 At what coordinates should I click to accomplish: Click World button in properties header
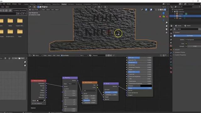187,26
